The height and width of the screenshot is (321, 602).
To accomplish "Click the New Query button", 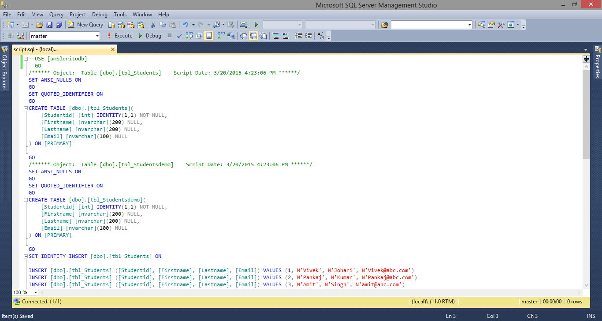I will pos(86,25).
